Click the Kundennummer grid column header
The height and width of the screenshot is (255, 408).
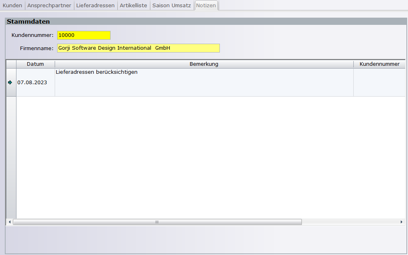coord(379,64)
